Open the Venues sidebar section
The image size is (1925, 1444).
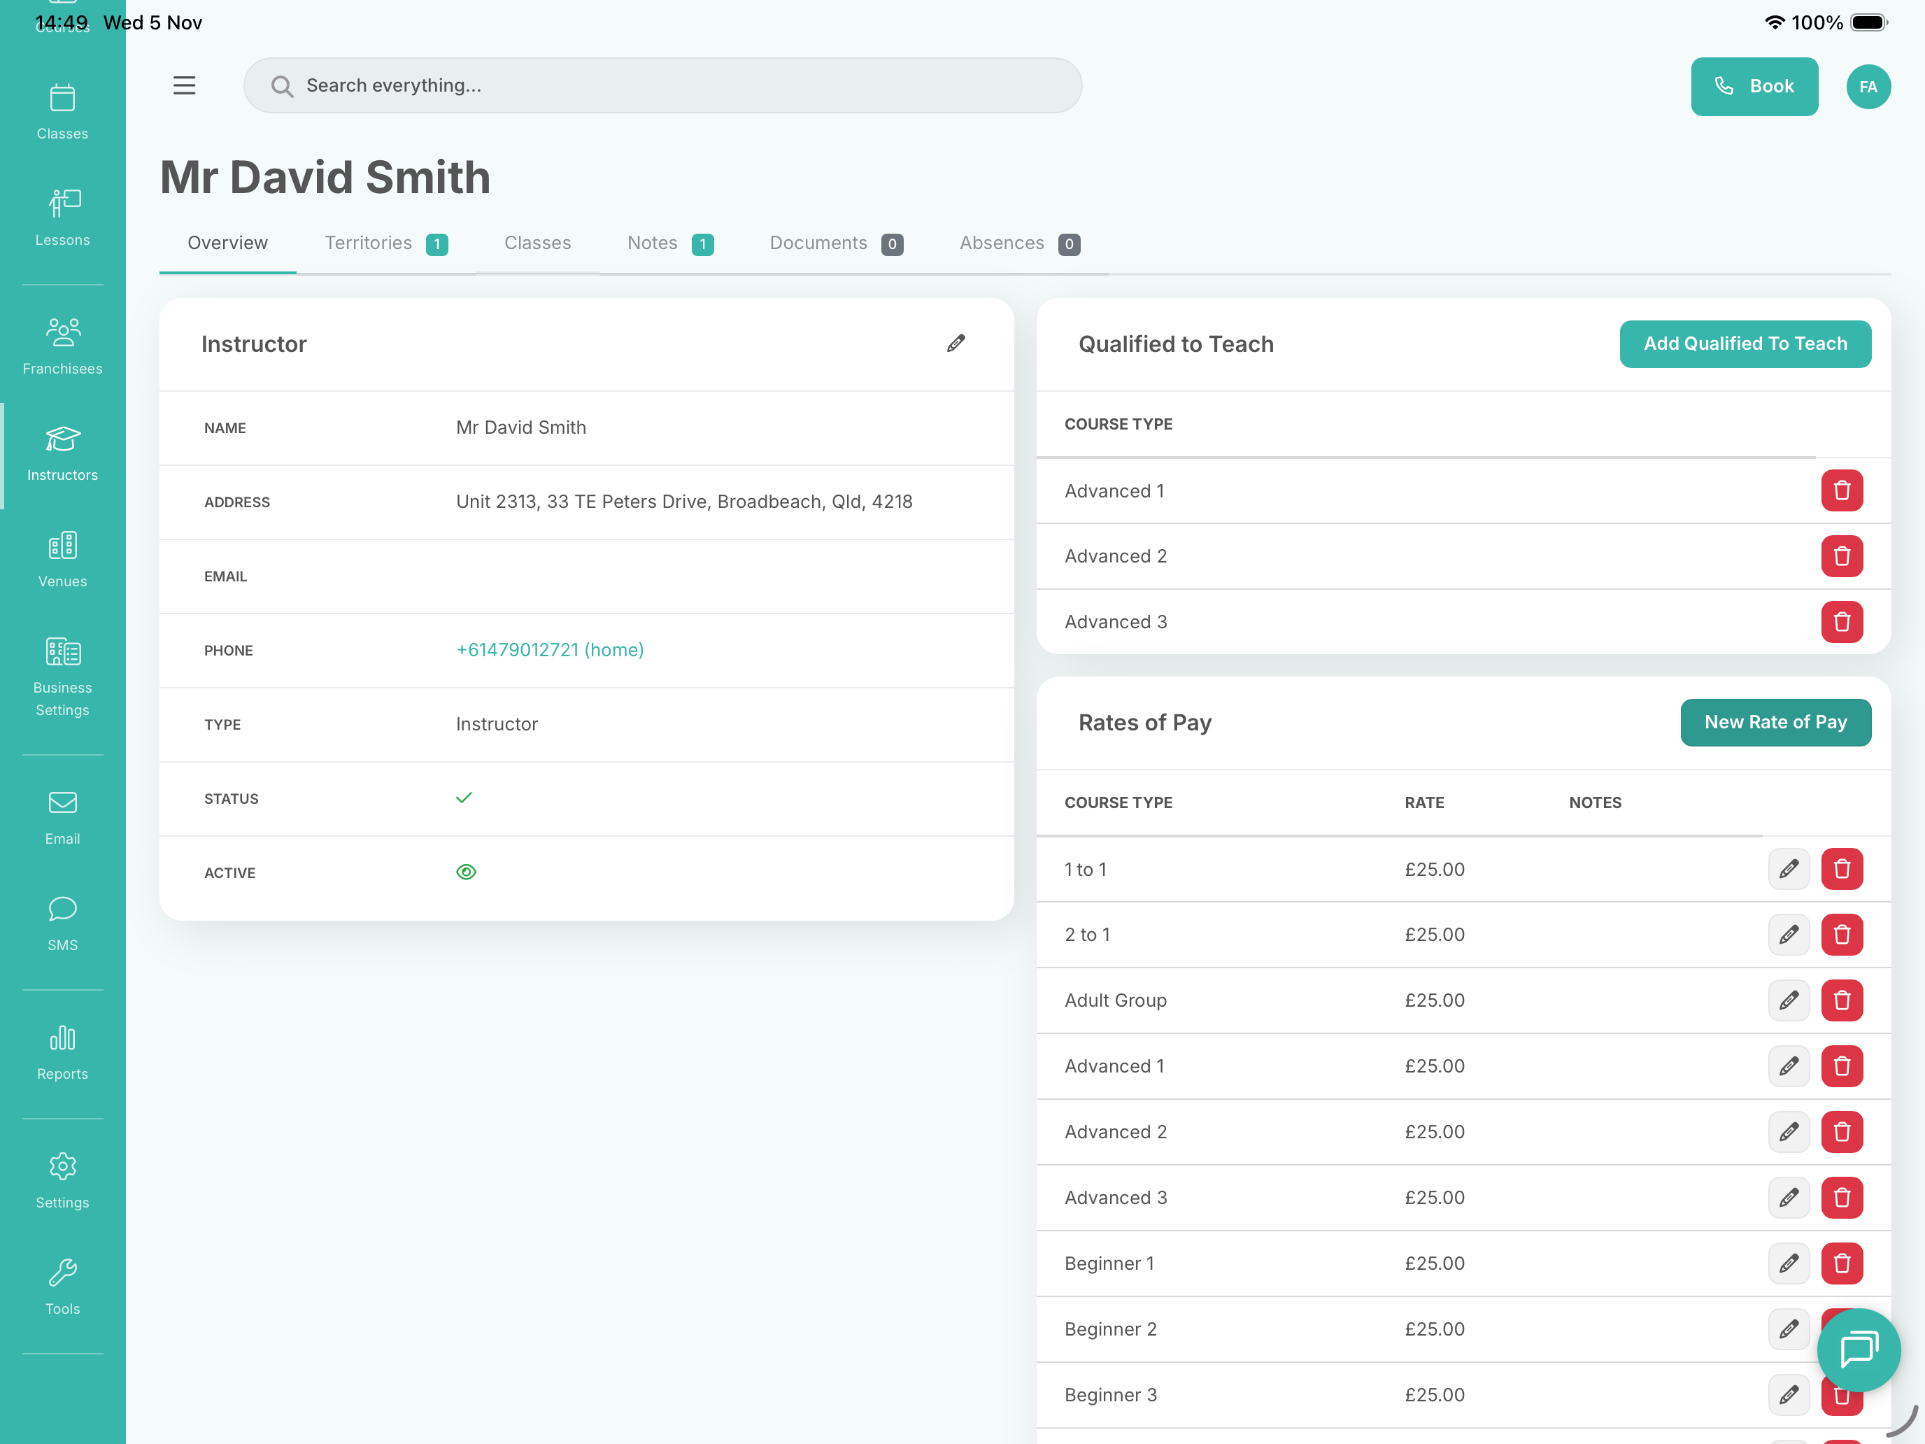click(x=62, y=560)
